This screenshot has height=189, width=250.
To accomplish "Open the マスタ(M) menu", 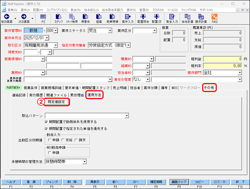I will (158, 10).
